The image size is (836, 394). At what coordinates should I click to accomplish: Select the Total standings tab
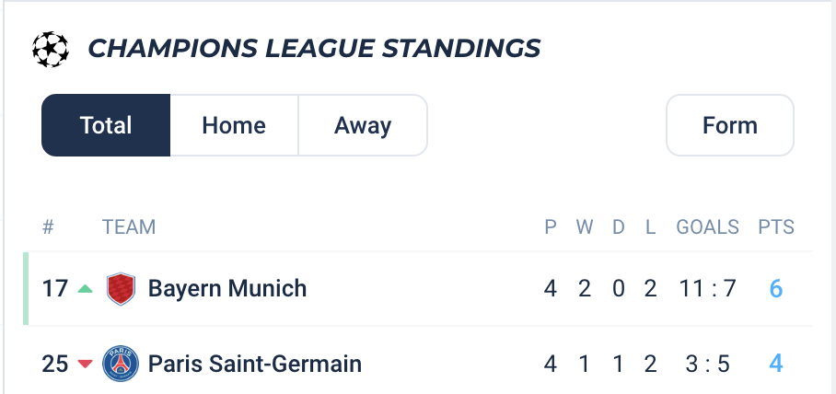coord(106,125)
